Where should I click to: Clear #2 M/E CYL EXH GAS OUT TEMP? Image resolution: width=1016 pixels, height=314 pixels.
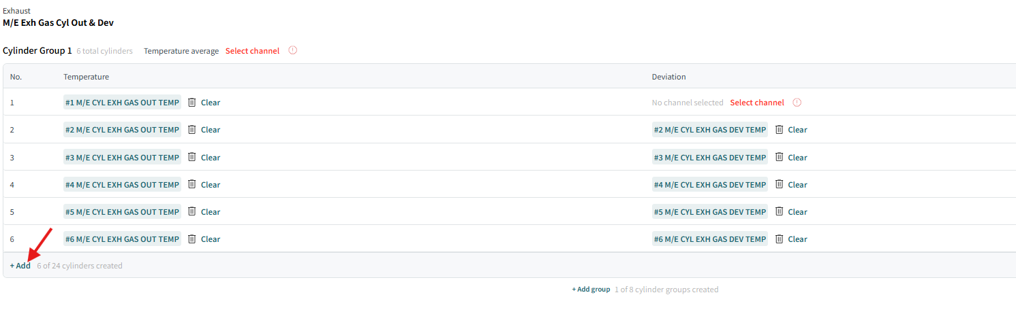(x=211, y=130)
